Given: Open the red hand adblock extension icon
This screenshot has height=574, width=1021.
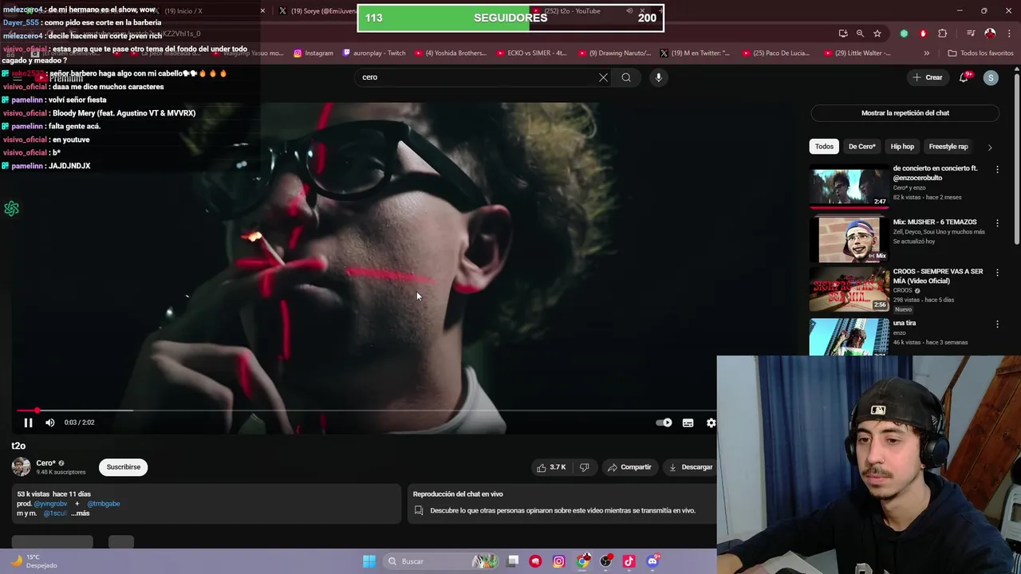Looking at the screenshot, I should click(923, 33).
